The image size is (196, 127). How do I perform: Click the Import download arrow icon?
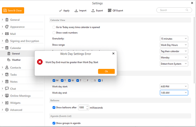(76, 10)
